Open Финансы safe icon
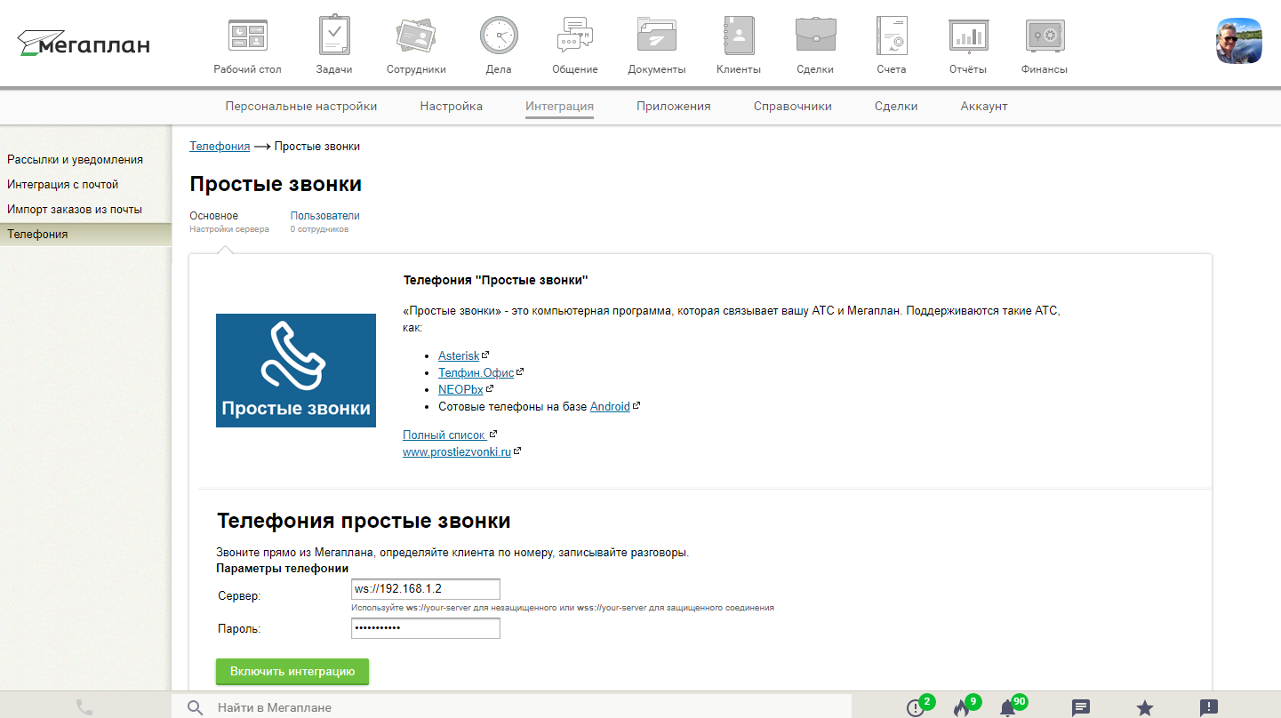1281x718 pixels. [x=1045, y=36]
